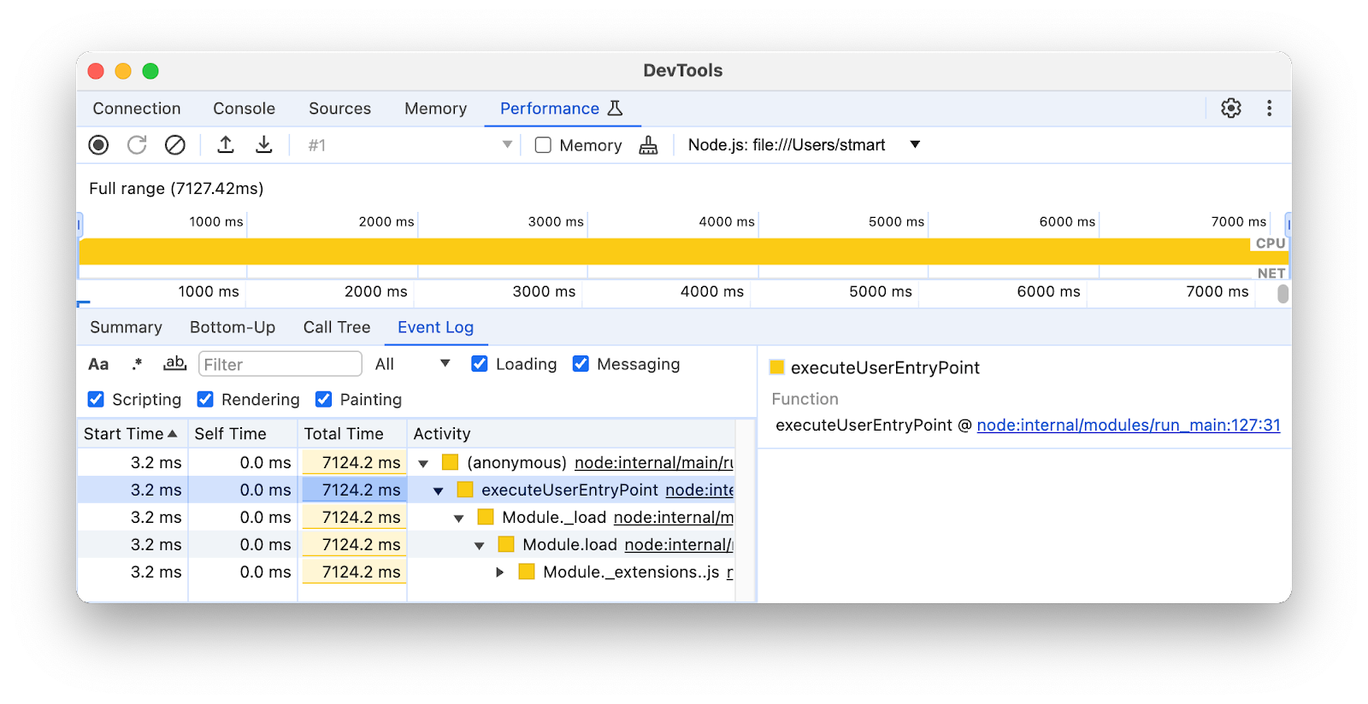Enable the Memory checkbox
The height and width of the screenshot is (704, 1368).
[543, 145]
